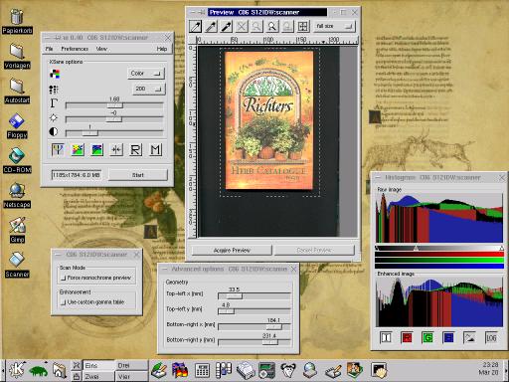This screenshot has height=382, width=509.
Task: Click the terminal with hand icon in panel
Action: [379, 370]
